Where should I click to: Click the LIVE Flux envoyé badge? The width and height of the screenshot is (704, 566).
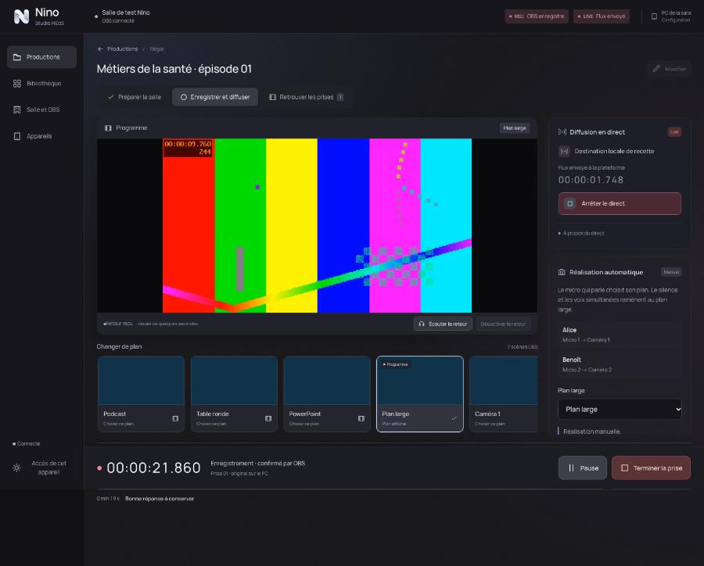602,16
